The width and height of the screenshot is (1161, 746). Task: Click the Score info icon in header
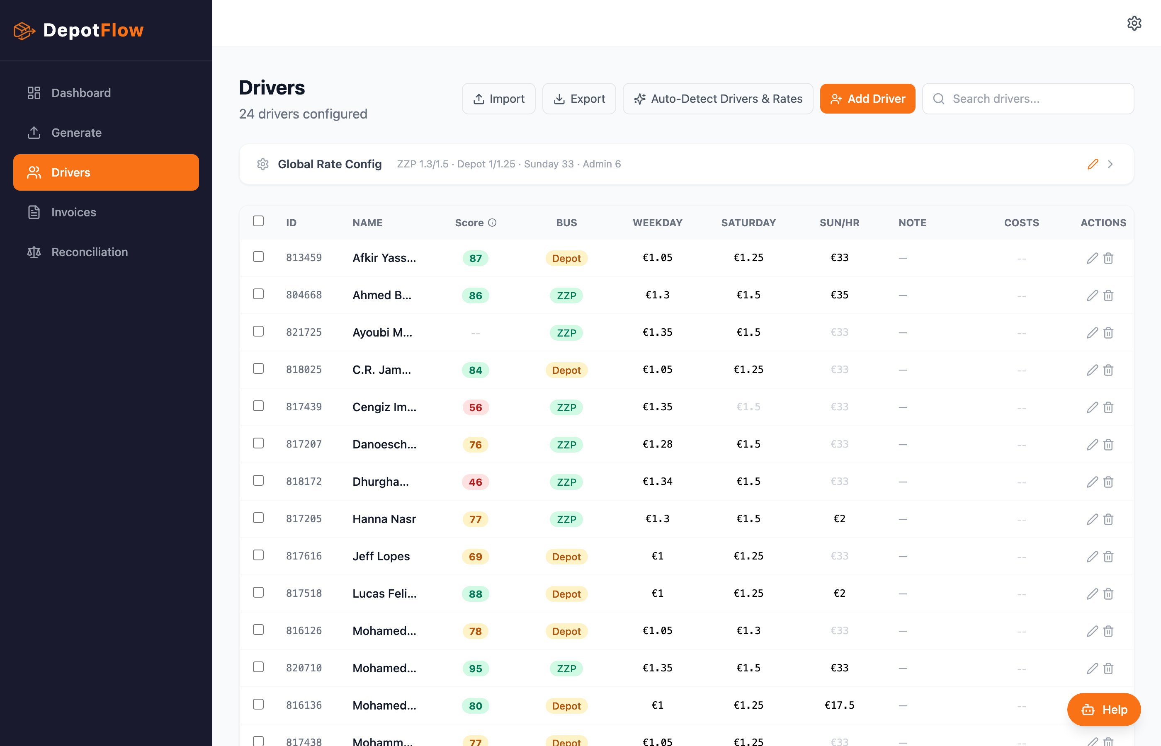coord(492,223)
